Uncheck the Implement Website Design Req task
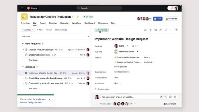This screenshot has height=112, width=199. point(26,73)
